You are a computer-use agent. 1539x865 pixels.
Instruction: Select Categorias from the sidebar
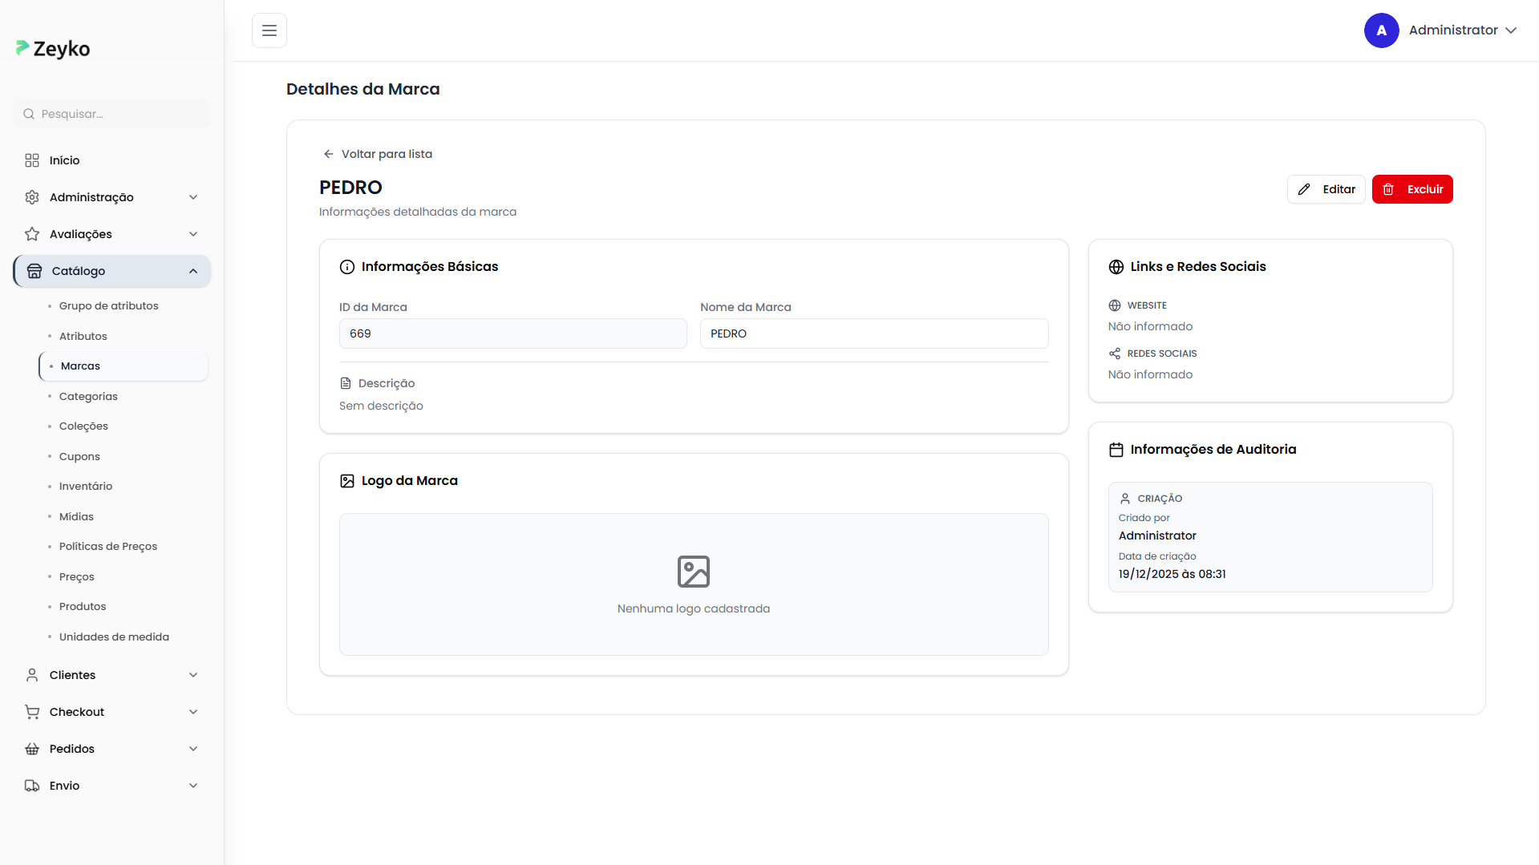(88, 396)
